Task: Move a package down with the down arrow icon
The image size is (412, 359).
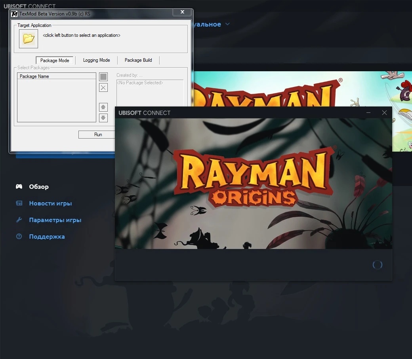Action: (x=103, y=118)
